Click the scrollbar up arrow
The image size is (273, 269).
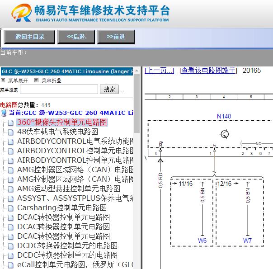[136, 71]
